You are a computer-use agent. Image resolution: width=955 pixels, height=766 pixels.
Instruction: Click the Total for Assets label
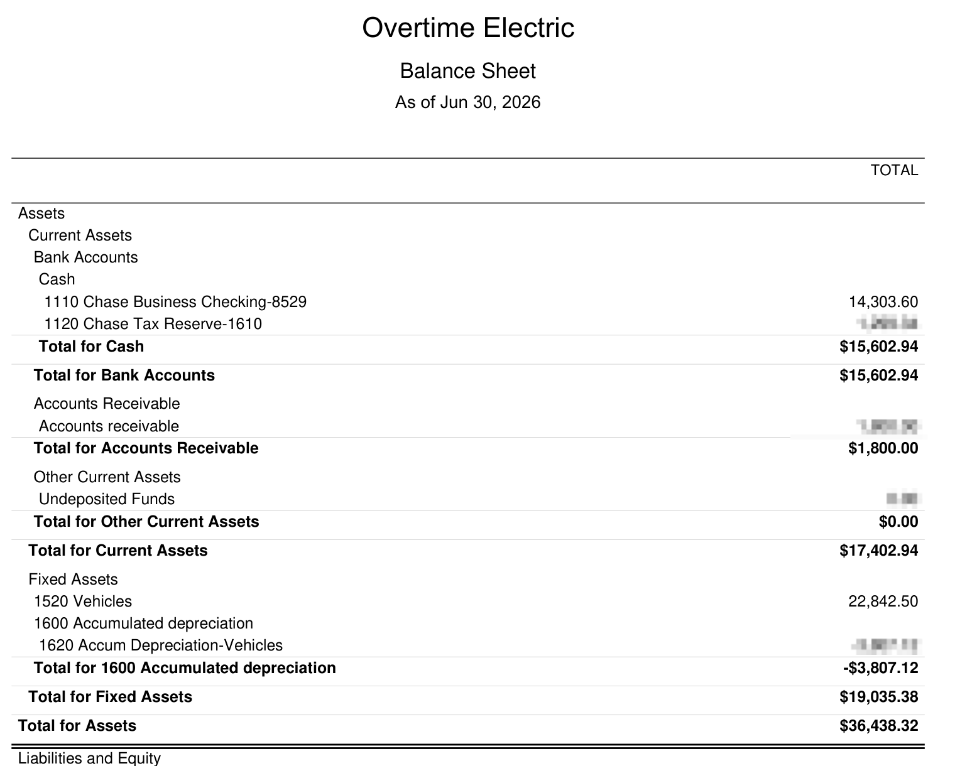coord(77,726)
